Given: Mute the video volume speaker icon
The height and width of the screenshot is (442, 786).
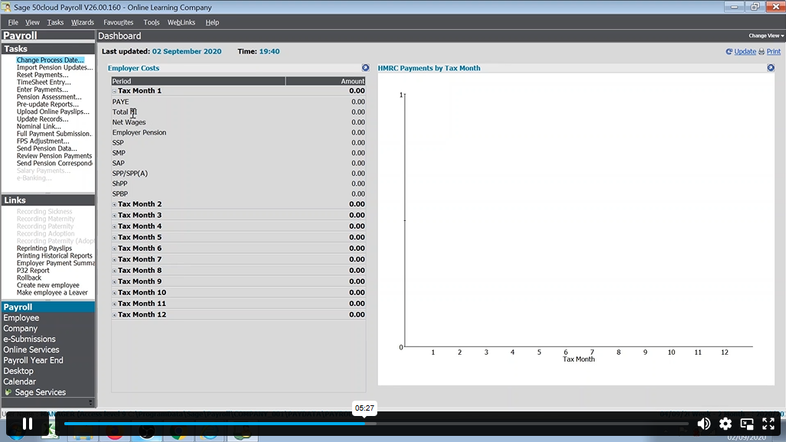Looking at the screenshot, I should click(703, 424).
